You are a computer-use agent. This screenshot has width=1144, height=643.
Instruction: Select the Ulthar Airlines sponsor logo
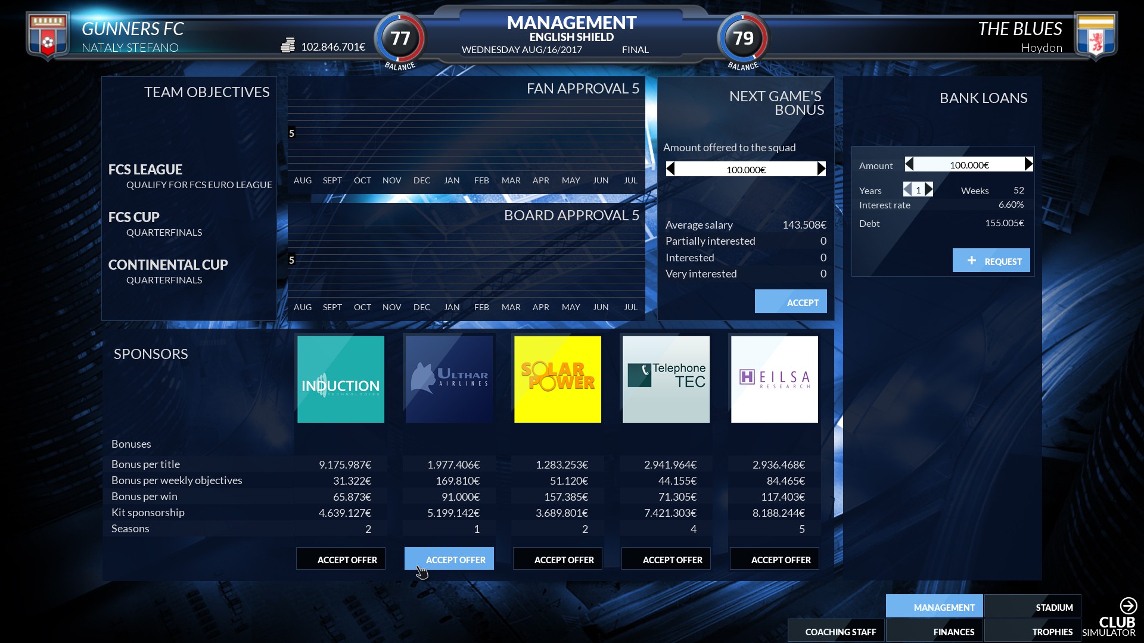point(449,379)
